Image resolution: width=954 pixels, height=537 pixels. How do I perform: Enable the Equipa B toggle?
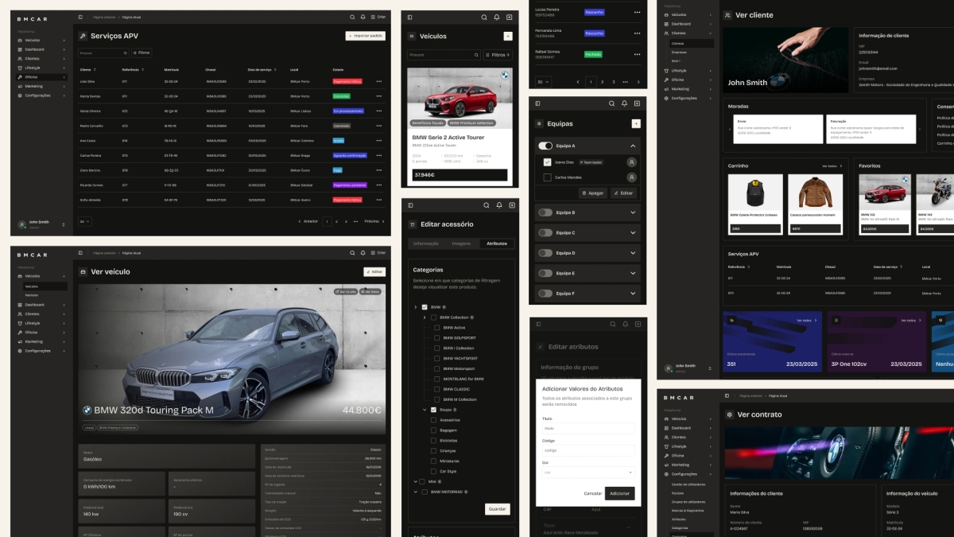click(x=545, y=212)
